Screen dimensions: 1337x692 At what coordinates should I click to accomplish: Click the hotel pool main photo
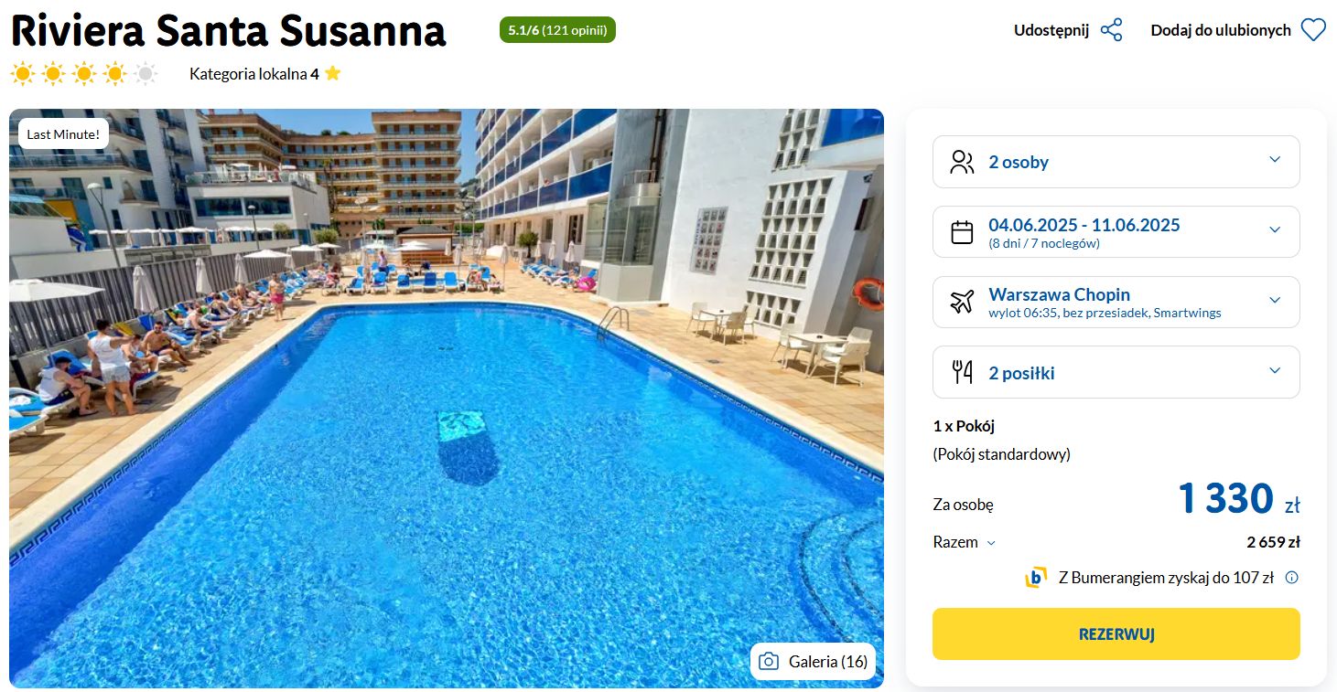coord(447,399)
